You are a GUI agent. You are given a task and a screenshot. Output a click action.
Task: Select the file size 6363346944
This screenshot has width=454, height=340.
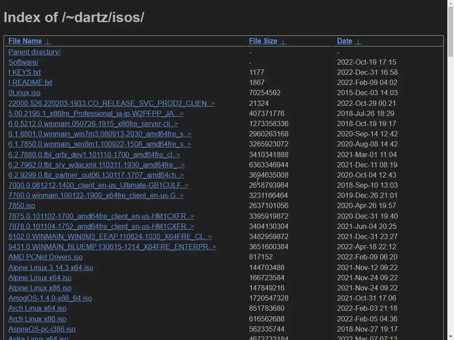tap(269, 165)
